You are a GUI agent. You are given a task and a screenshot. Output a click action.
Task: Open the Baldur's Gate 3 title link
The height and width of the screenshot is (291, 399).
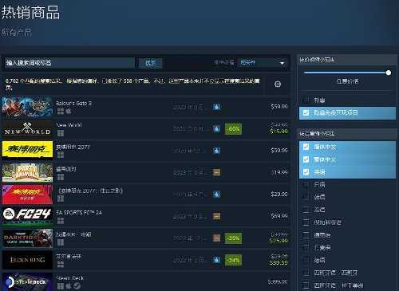coord(73,103)
